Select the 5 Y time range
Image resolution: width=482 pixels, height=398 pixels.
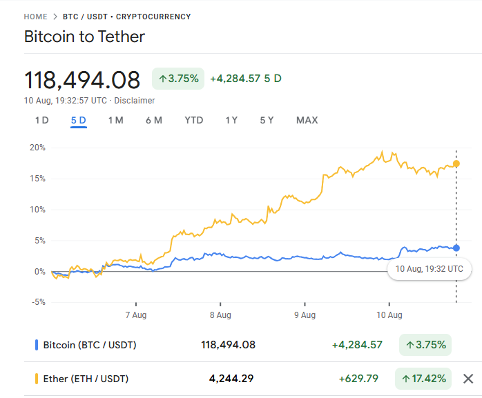click(x=267, y=120)
